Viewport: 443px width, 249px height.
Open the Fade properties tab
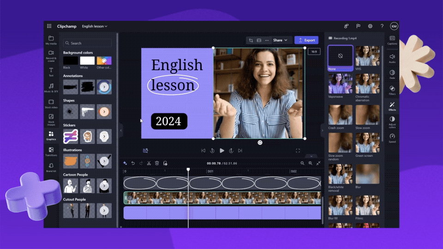[x=392, y=75]
